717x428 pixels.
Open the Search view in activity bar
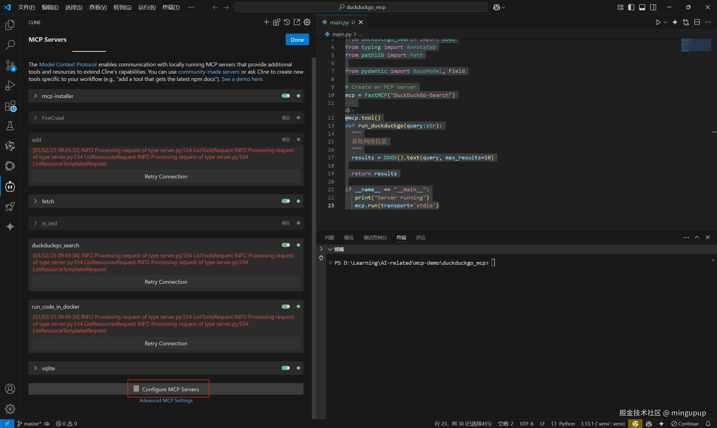(x=10, y=45)
